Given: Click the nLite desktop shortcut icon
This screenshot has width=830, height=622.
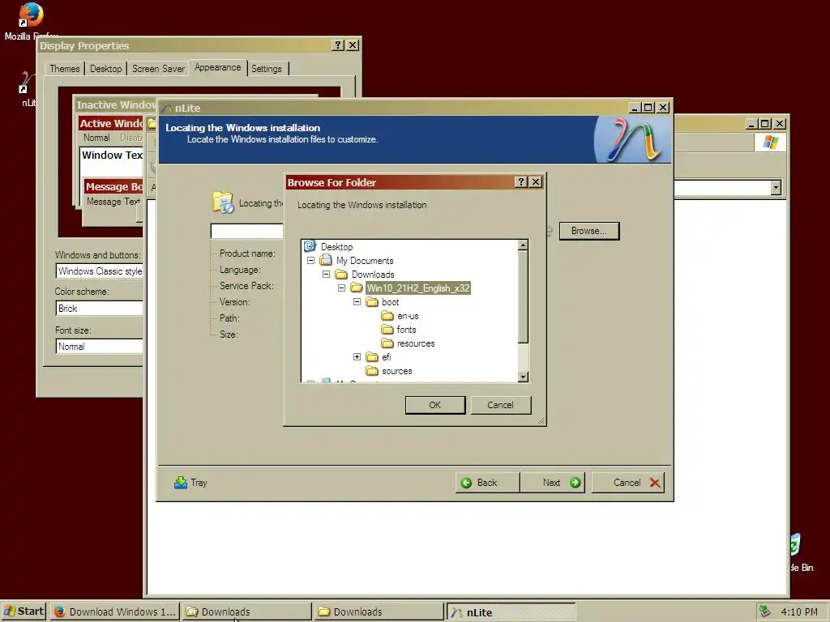Looking at the screenshot, I should [x=27, y=82].
